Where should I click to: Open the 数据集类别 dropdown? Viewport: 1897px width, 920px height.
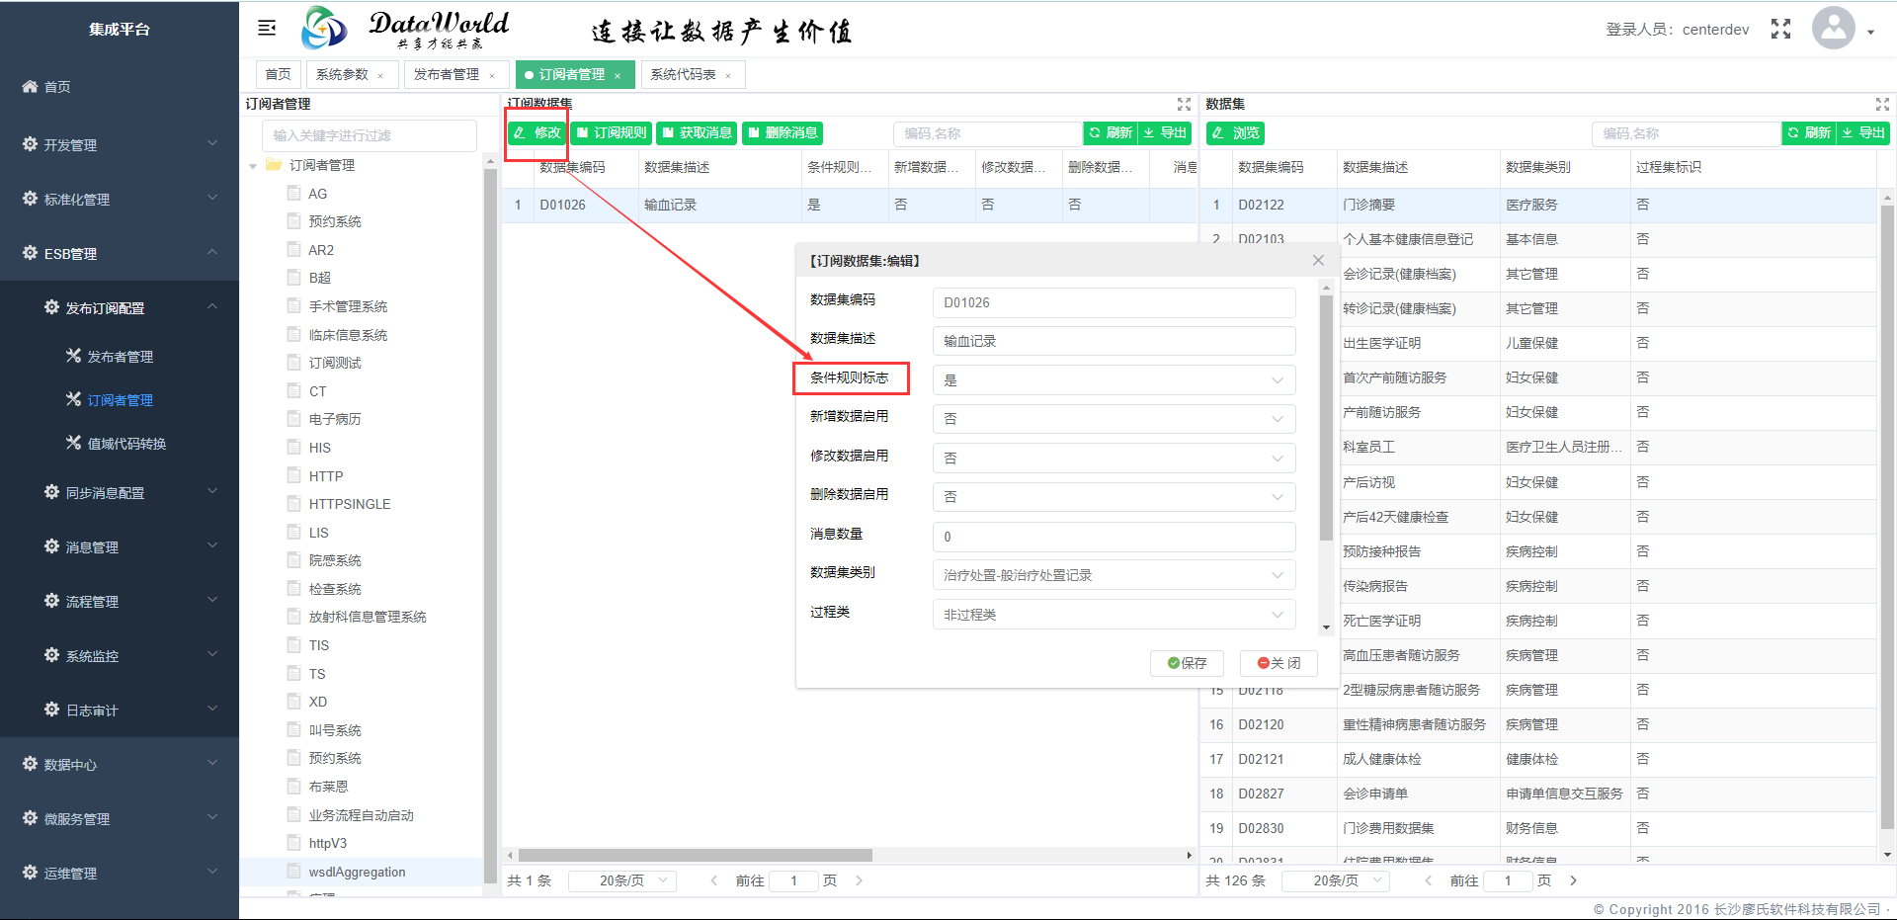coord(1113,575)
